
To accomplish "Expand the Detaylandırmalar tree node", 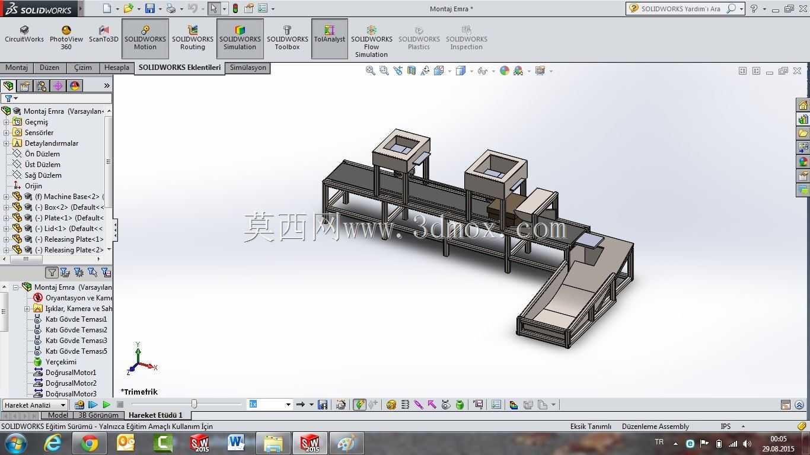I will pyautogui.click(x=7, y=143).
